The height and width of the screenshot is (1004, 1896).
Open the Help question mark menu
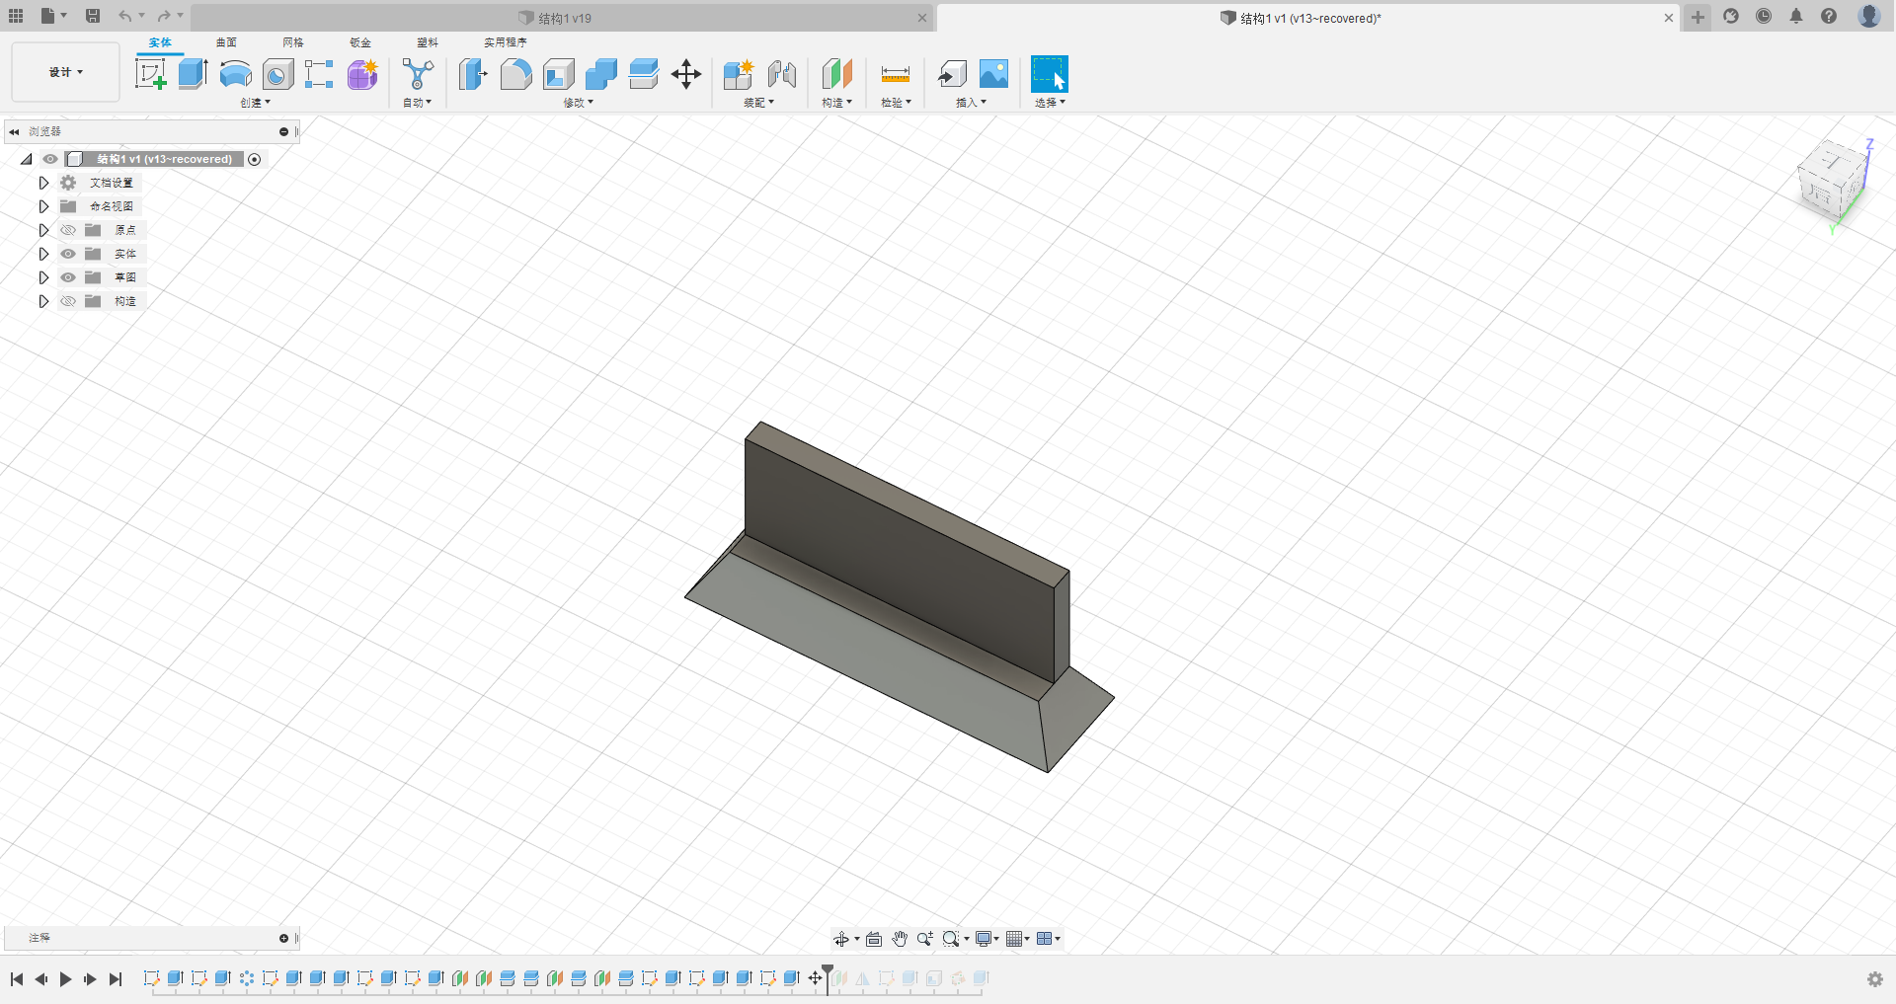pos(1829,16)
